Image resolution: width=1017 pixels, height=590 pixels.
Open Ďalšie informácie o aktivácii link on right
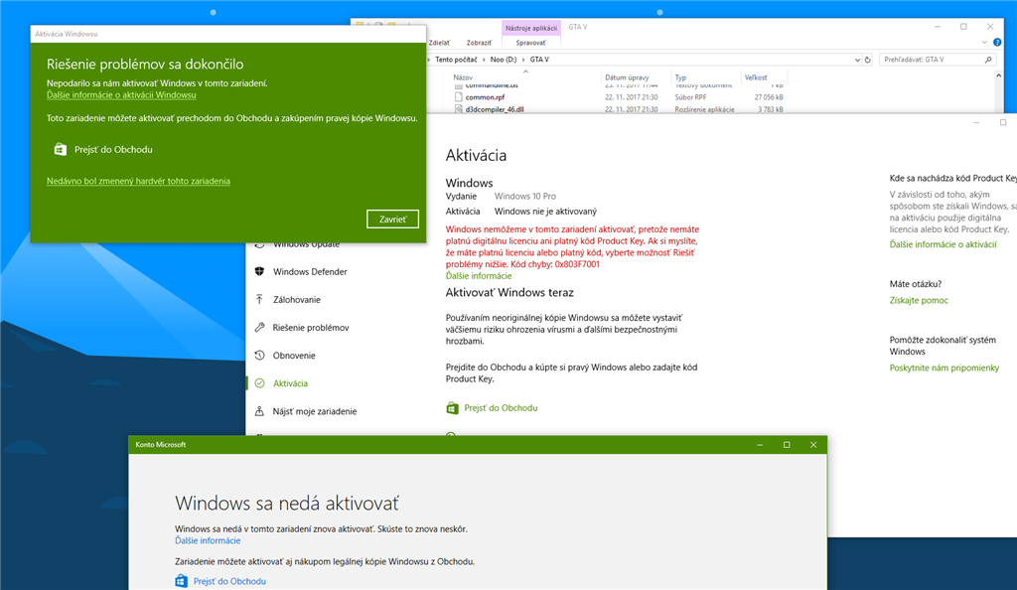[x=944, y=244]
